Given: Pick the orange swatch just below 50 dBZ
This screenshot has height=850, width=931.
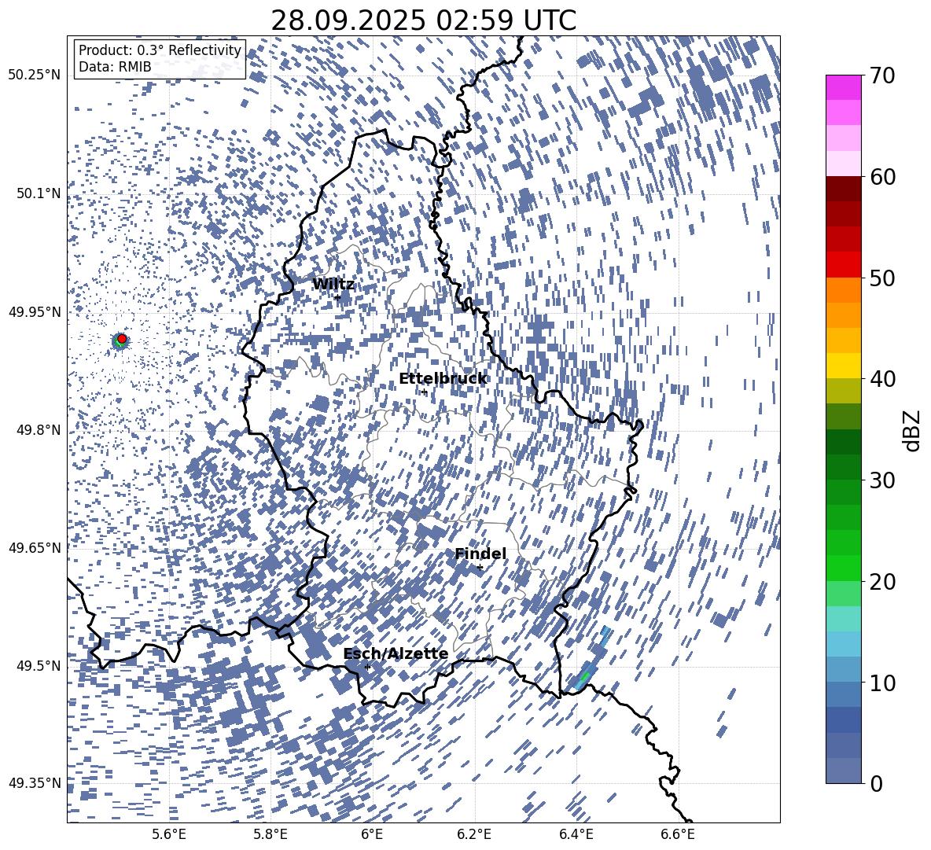Looking at the screenshot, I should [843, 290].
